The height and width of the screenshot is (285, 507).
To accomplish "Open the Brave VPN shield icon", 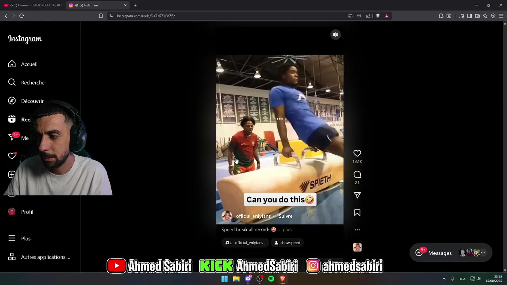I will (493, 16).
